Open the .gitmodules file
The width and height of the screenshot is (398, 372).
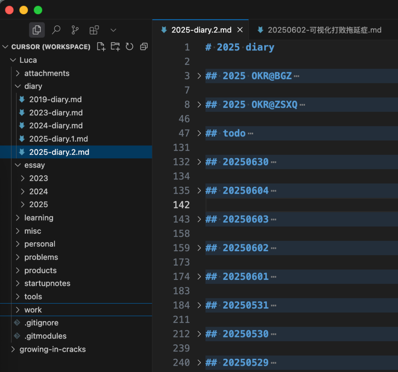pyautogui.click(x=45, y=336)
